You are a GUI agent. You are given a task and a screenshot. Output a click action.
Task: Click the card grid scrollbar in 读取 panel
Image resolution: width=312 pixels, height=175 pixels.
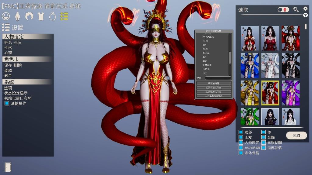coord(306,27)
